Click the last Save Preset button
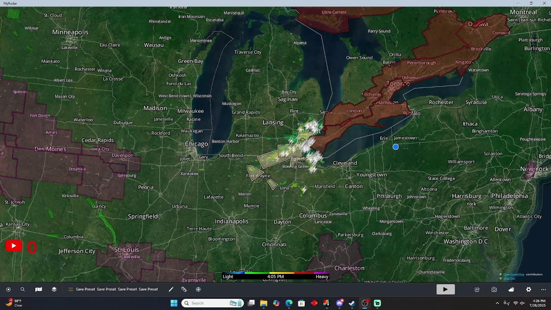 pyautogui.click(x=149, y=289)
